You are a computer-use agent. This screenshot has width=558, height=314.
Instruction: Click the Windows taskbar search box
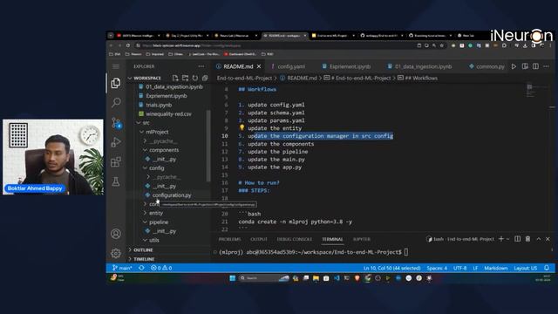tap(264, 278)
